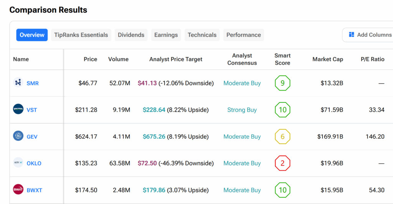
Task: Open the BWXT ticker link
Action: point(34,190)
